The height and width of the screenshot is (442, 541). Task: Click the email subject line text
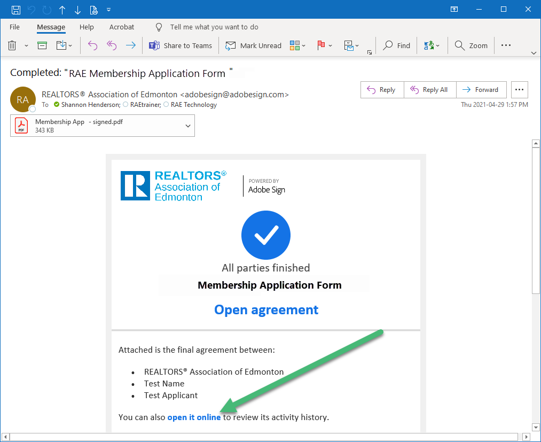click(121, 73)
